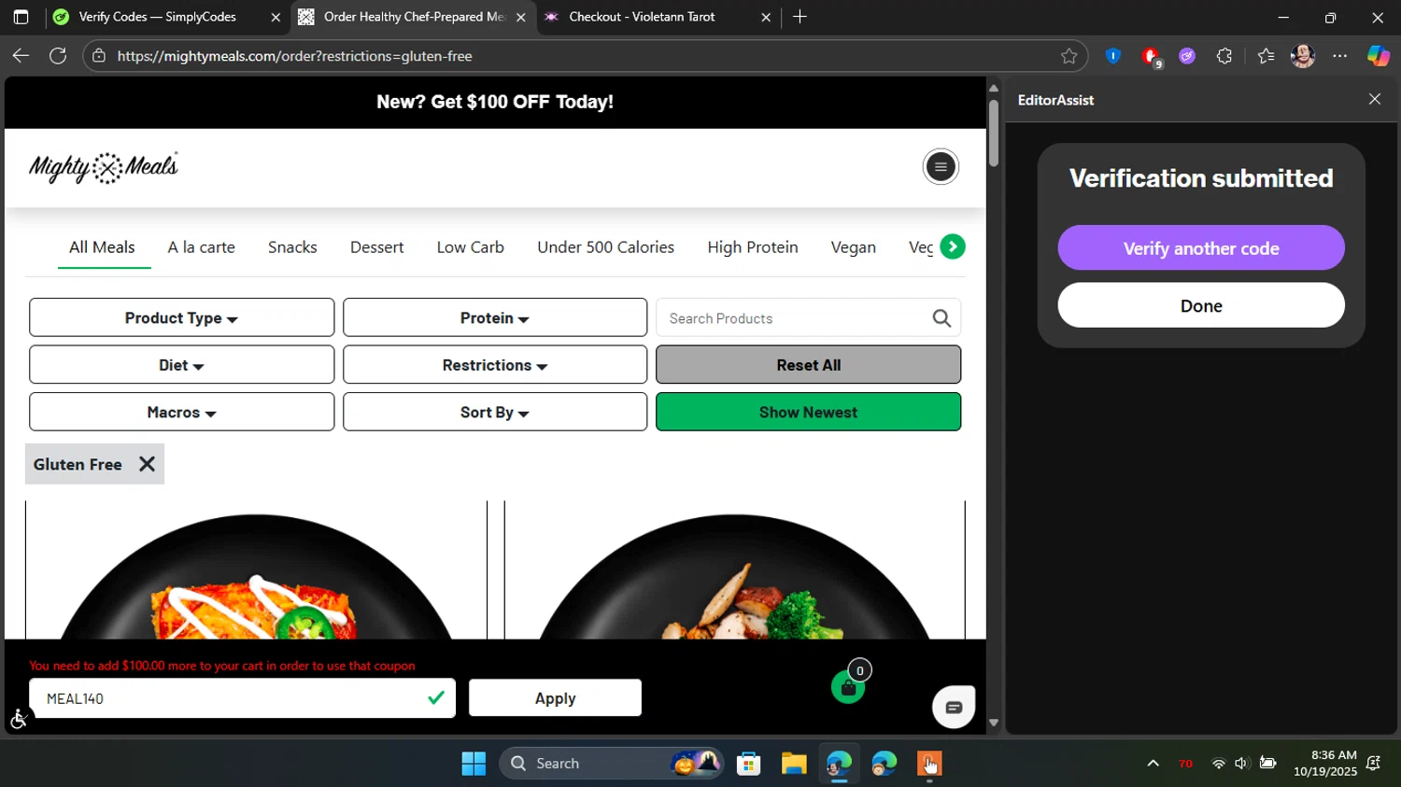Select the Dessert category
The width and height of the screenshot is (1401, 787).
pyautogui.click(x=376, y=247)
